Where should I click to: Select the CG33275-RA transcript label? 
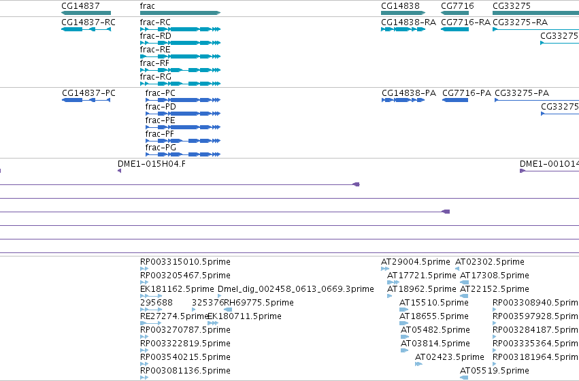pos(520,22)
